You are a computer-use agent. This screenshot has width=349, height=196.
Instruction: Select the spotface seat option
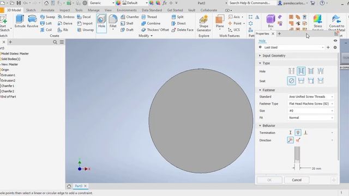[x=311, y=81]
